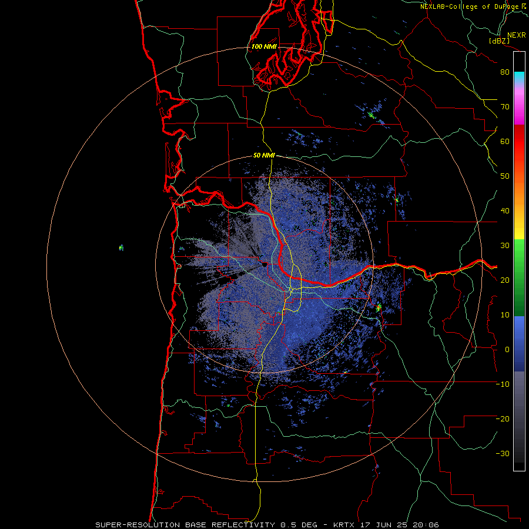
Task: Click the "NEXR" label above the color scale
Action: click(x=516, y=35)
